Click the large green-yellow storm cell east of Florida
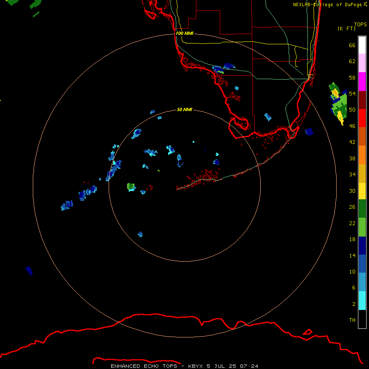 pos(338,103)
